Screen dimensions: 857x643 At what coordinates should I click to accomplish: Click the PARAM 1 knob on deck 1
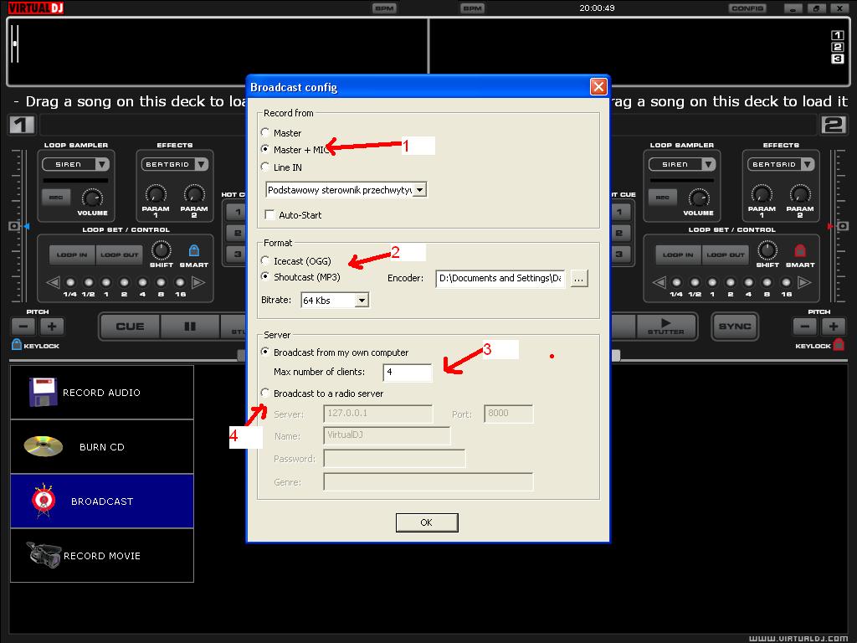tap(156, 193)
